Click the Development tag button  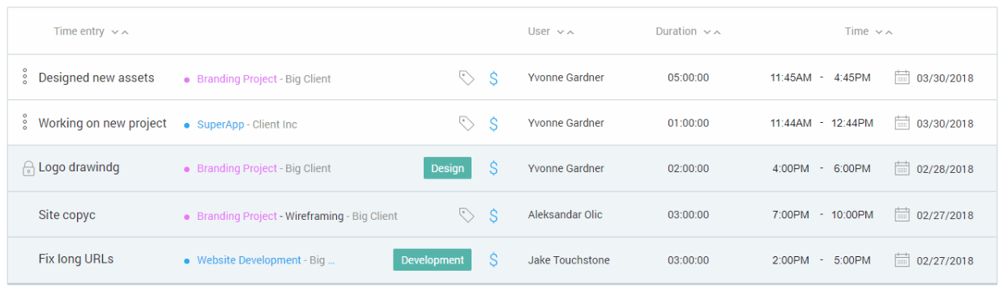[x=433, y=259]
